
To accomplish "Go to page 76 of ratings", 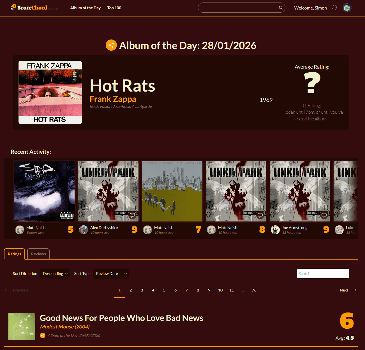I will point(254,290).
